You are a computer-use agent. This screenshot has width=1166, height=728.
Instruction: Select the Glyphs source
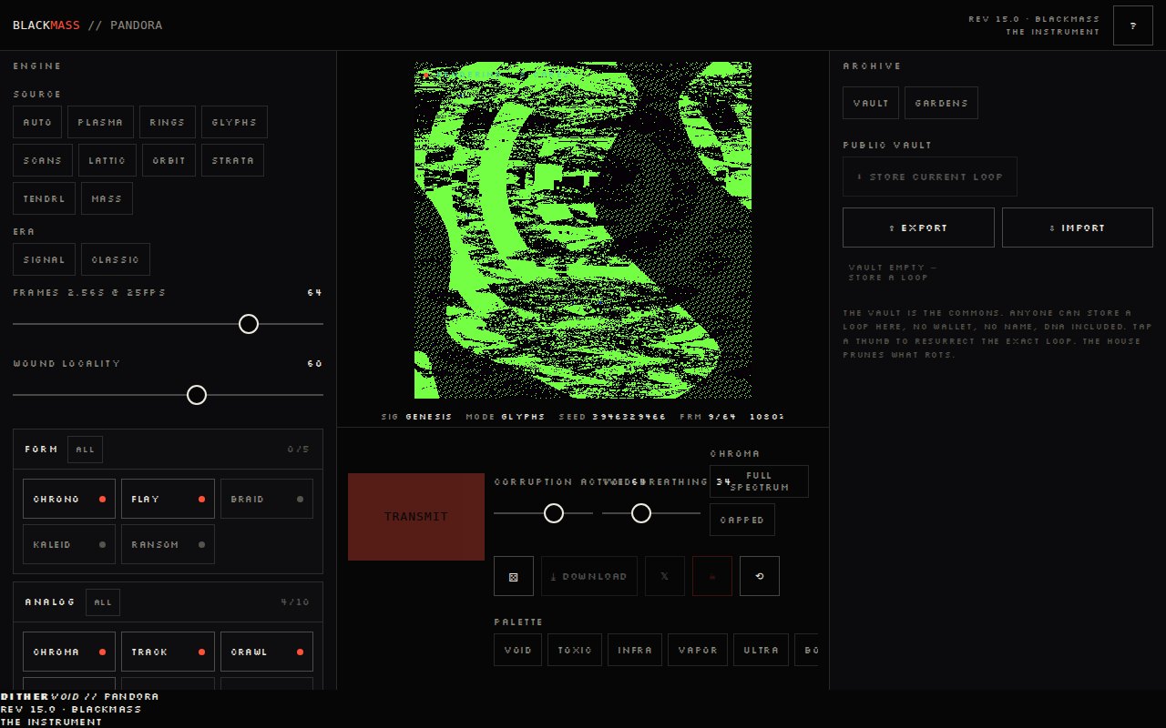[235, 122]
